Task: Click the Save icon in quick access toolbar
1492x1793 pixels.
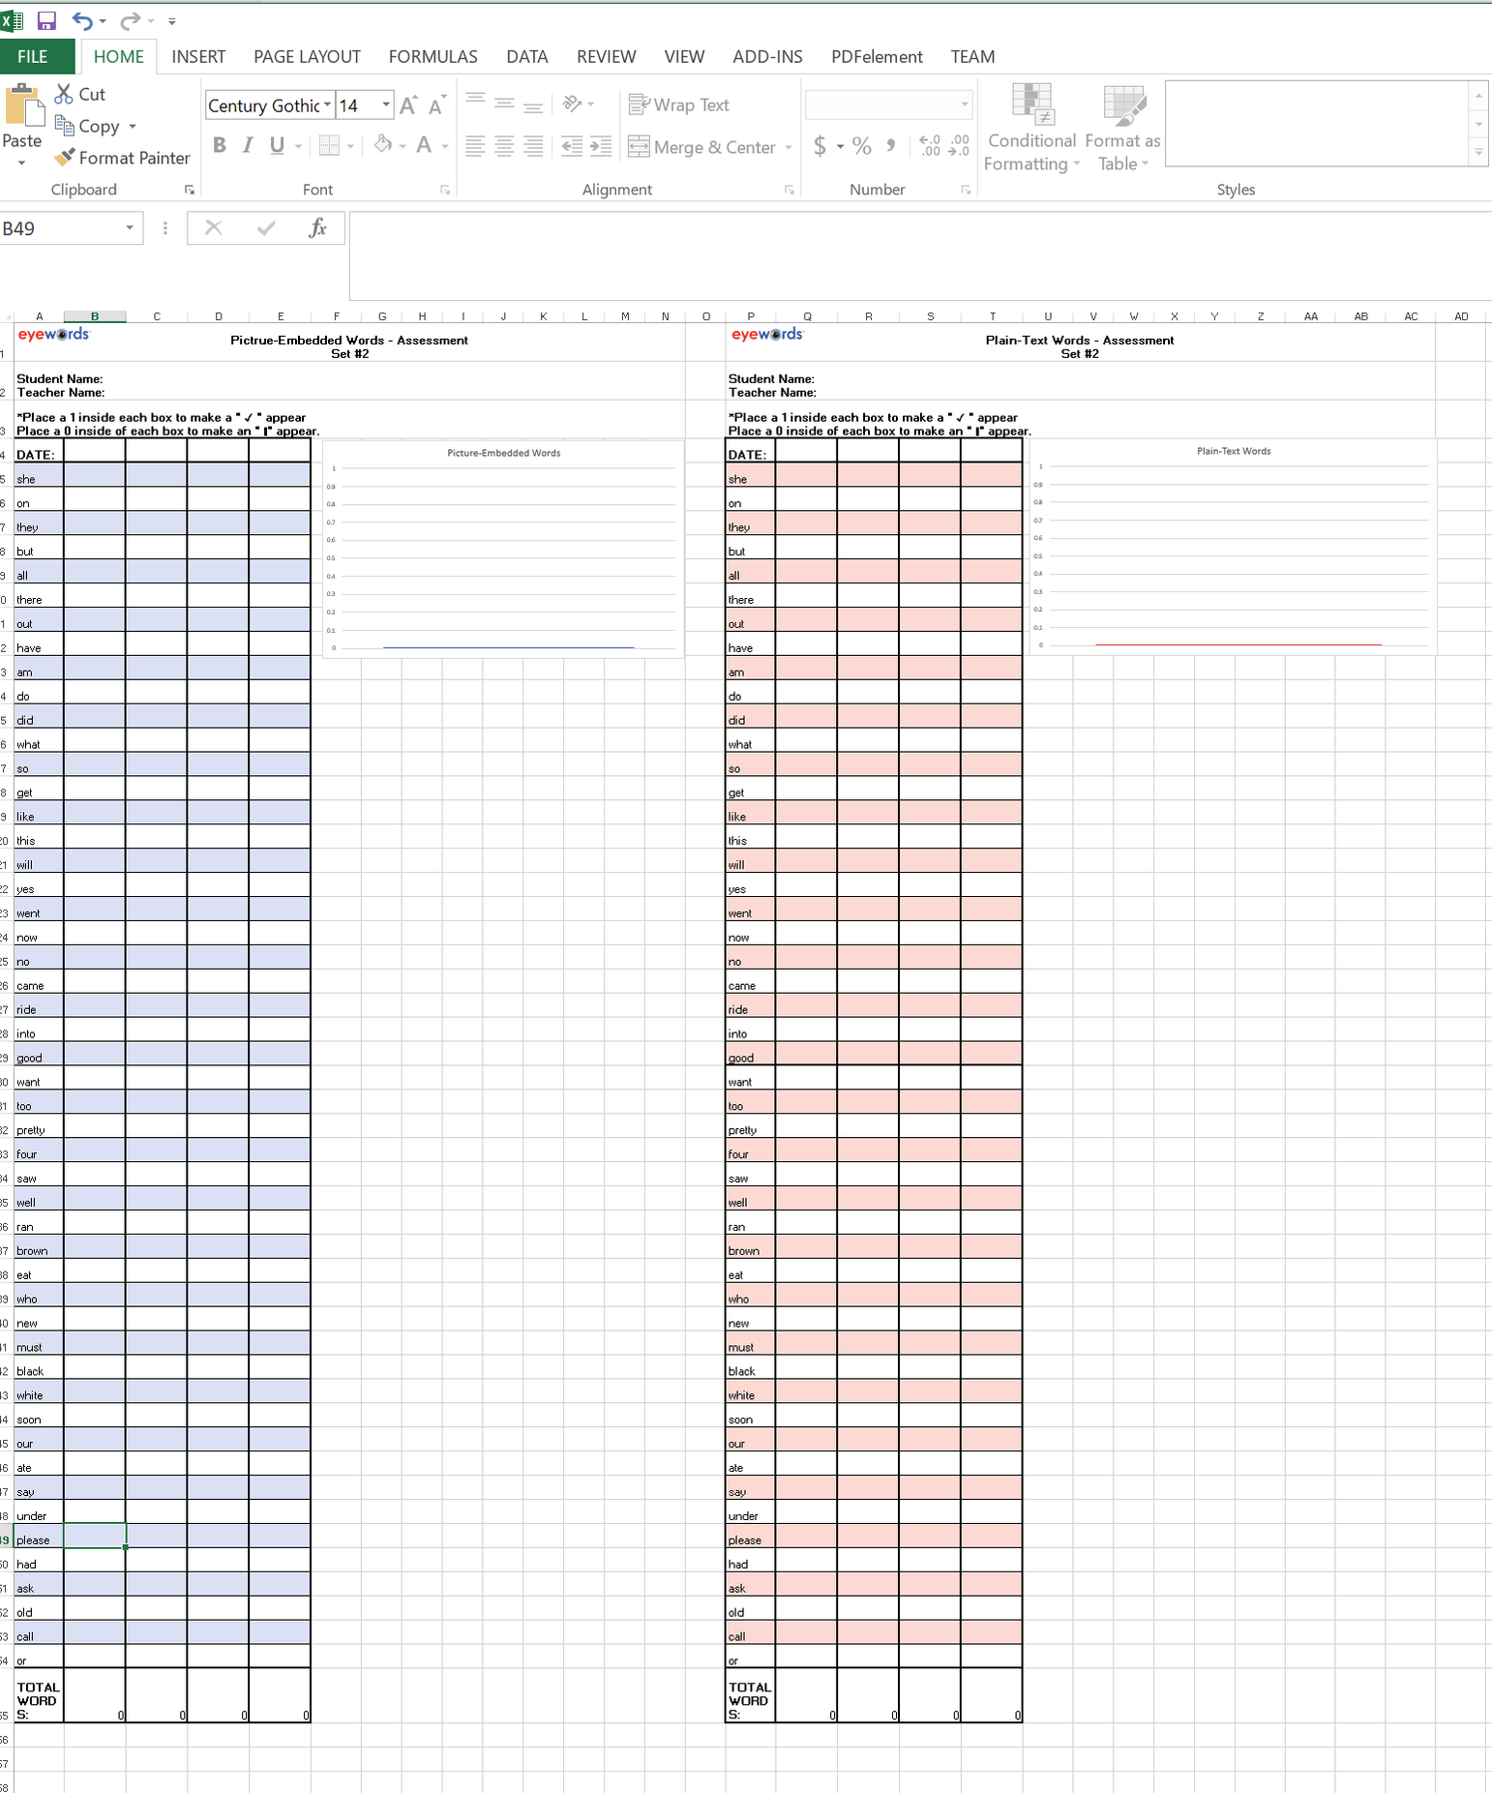Action: coord(46,20)
